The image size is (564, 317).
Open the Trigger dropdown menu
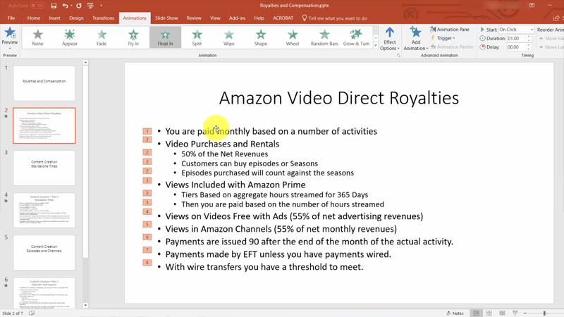(444, 38)
